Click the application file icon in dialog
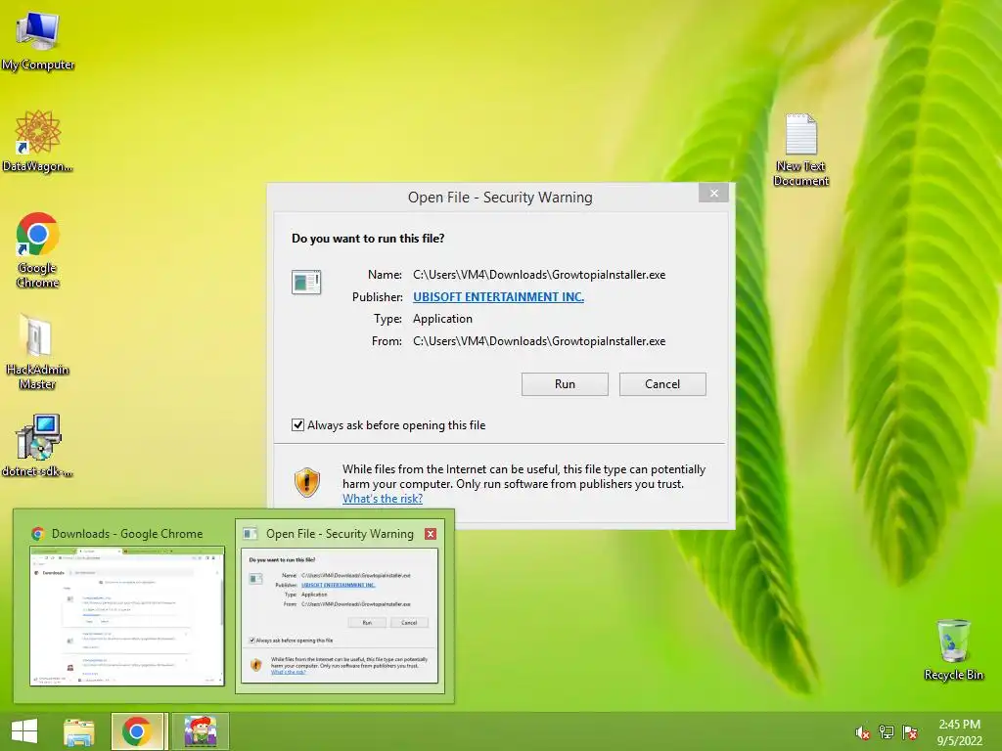Viewport: 1002px width, 751px height. (306, 282)
